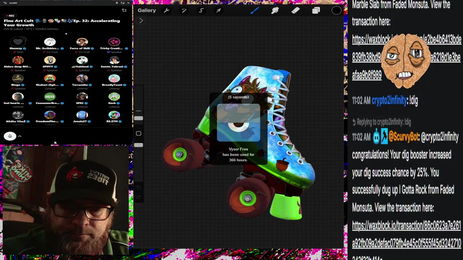Click the x.com address text
Image resolution: width=463 pixels, height=260 pixels.
click(13, 3)
